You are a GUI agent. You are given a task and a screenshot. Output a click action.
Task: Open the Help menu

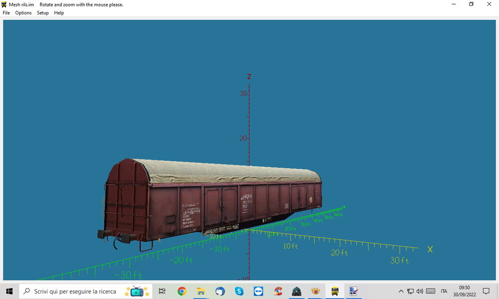click(x=59, y=13)
